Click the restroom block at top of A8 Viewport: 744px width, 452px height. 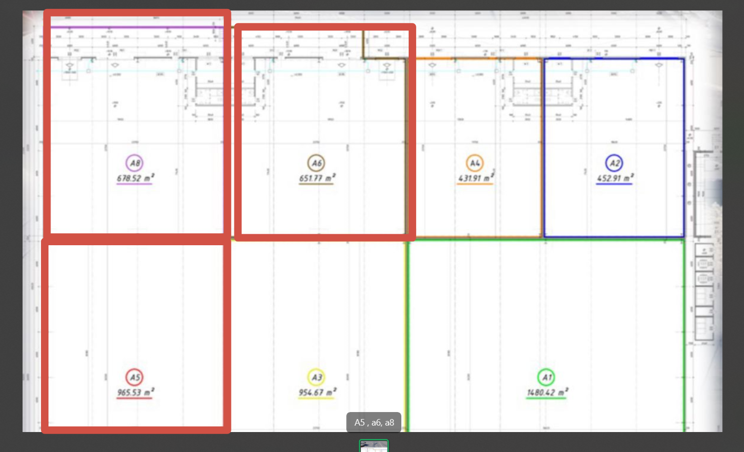[x=208, y=90]
